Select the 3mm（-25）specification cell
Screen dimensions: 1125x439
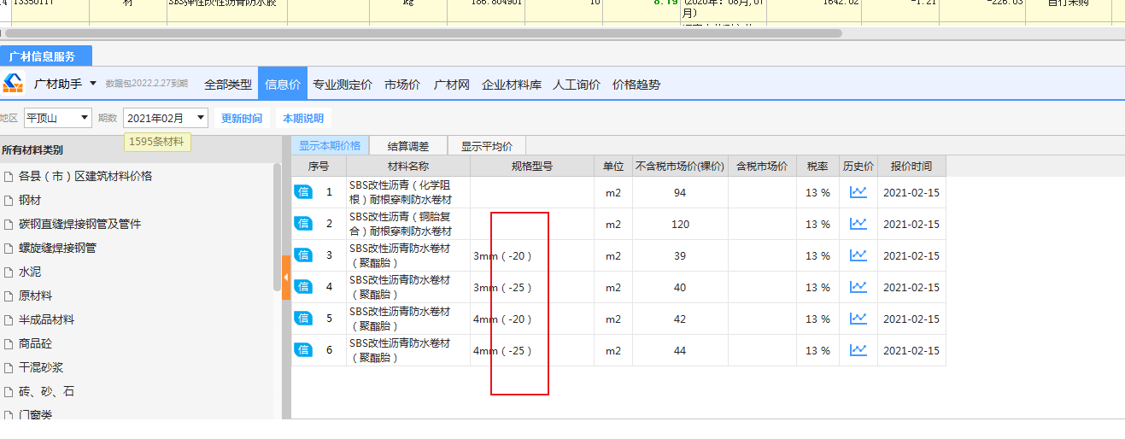pyautogui.click(x=532, y=287)
